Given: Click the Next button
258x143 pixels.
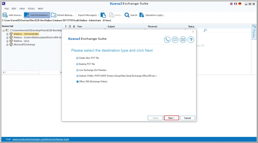Looking at the screenshot, I should click(x=171, y=118).
